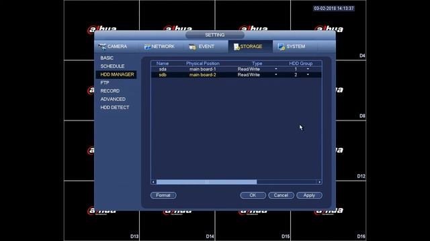Apply the HDD settings

[309, 195]
